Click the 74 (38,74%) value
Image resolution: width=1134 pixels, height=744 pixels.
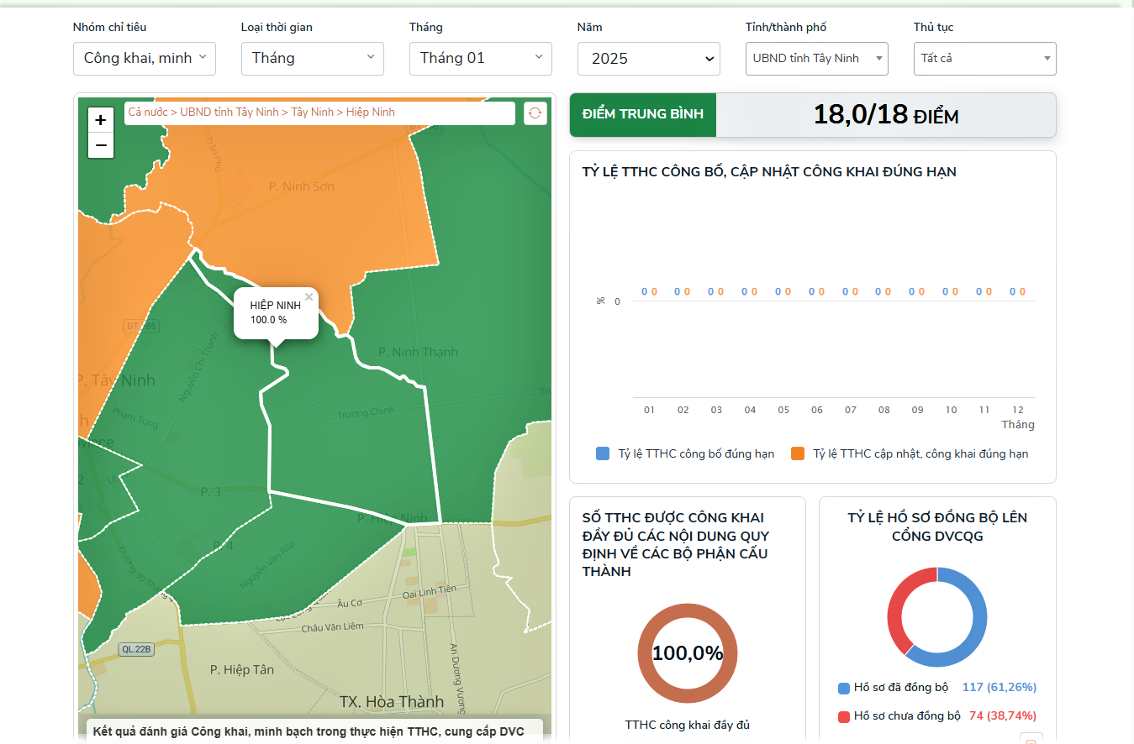click(x=1003, y=716)
